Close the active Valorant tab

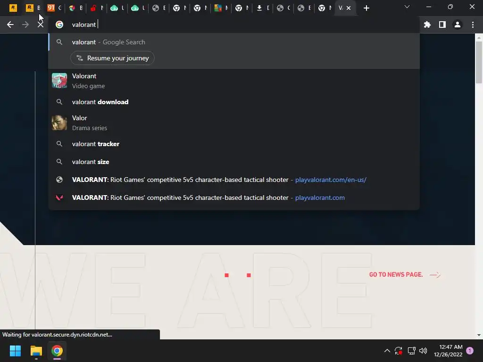349,8
